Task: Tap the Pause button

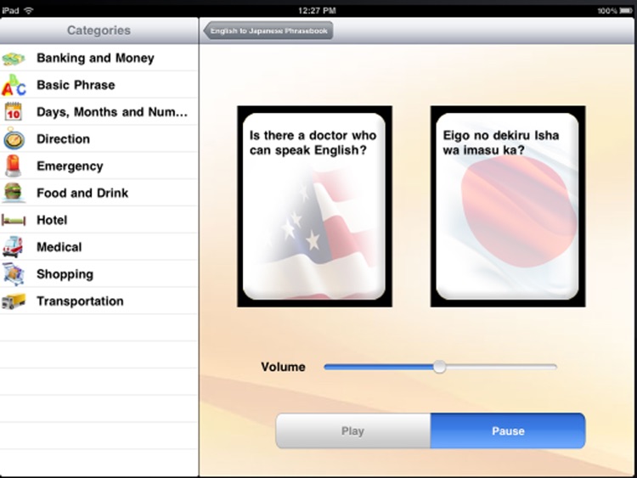Action: pos(508,431)
